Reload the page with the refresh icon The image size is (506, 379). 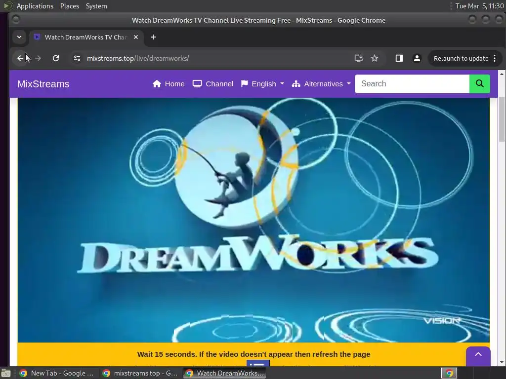point(56,58)
